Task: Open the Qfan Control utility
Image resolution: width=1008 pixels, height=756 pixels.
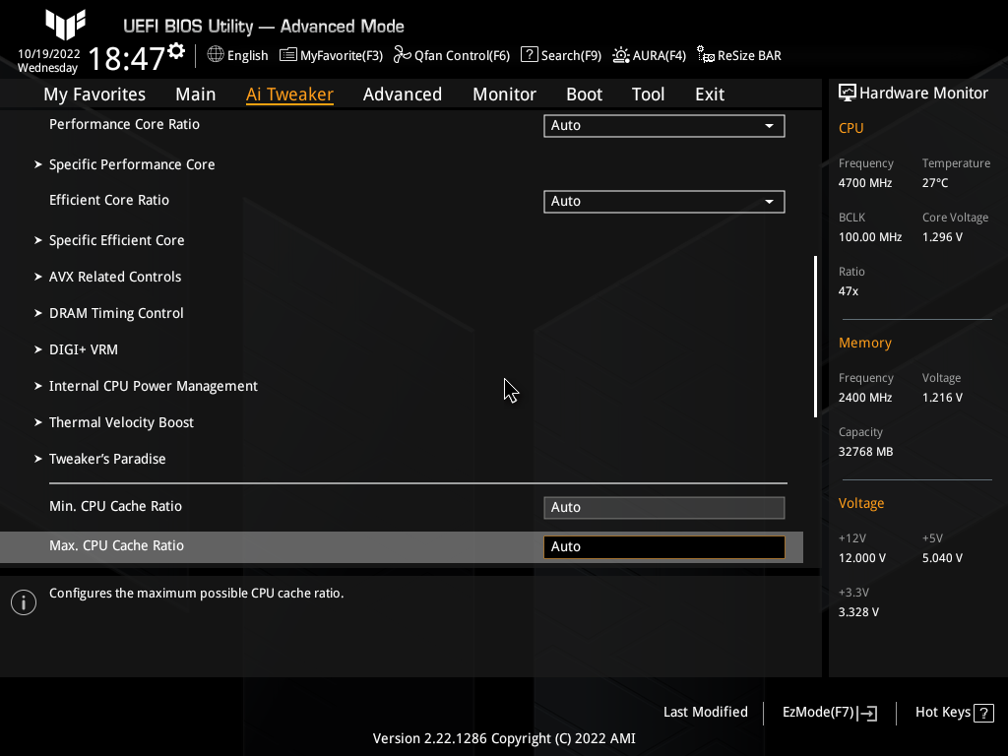Action: coord(452,55)
